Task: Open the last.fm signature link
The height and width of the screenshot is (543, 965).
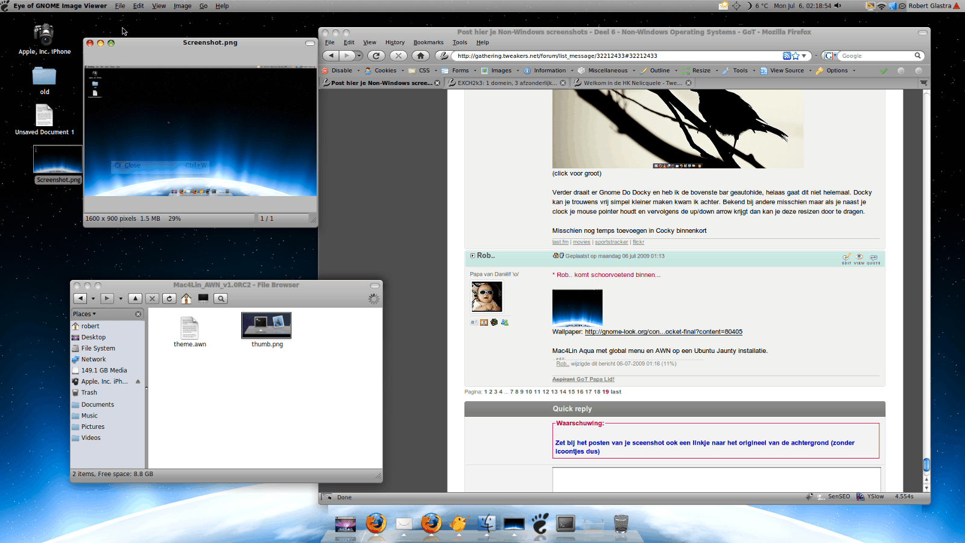Action: (x=560, y=243)
